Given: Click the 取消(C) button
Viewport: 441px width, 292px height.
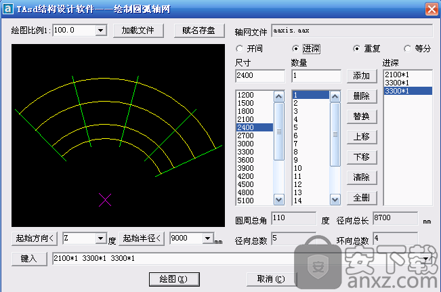Looking at the screenshot, I should (272, 279).
